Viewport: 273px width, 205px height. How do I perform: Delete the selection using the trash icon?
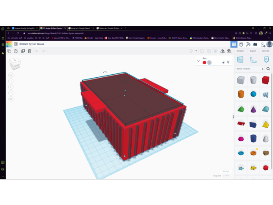click(30, 51)
